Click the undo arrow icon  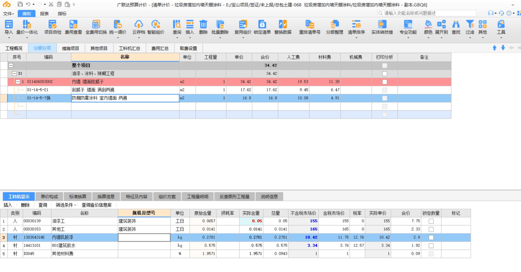click(x=28, y=4)
